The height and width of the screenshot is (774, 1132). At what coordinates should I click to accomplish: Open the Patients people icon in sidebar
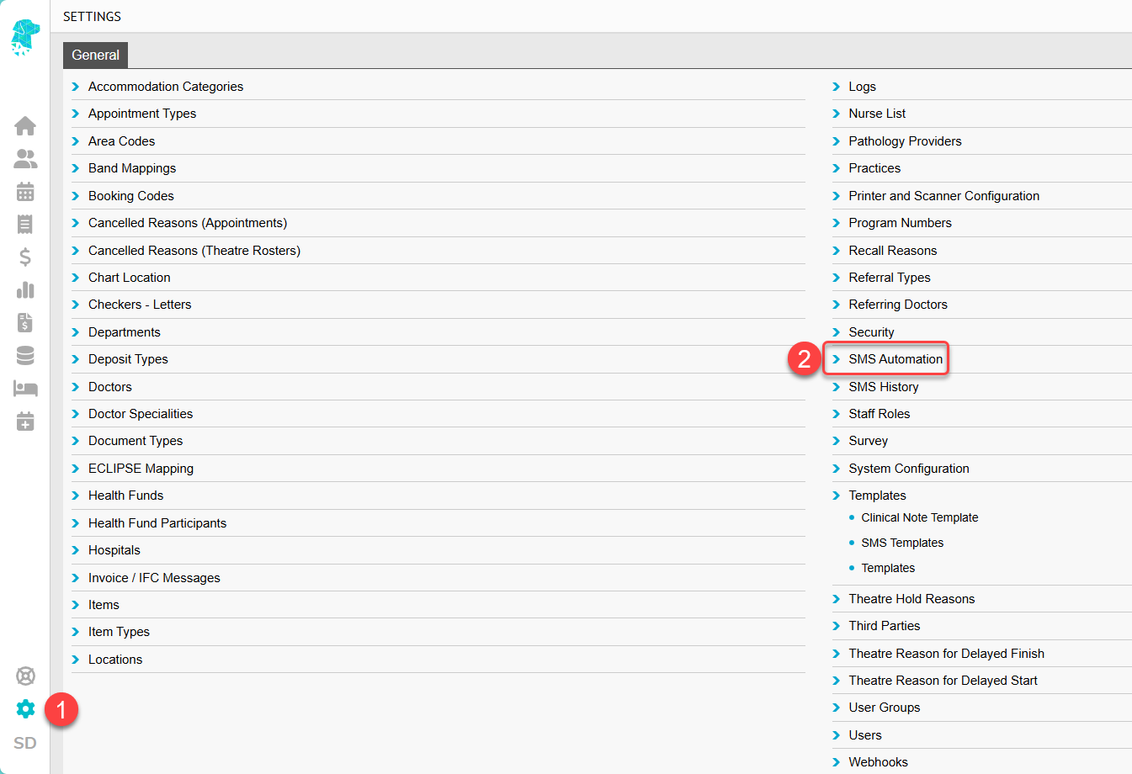coord(25,158)
